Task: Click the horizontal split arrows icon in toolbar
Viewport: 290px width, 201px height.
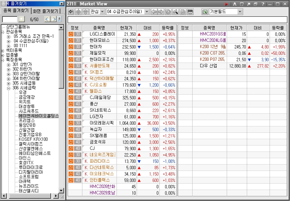Action: pyautogui.click(x=78, y=12)
